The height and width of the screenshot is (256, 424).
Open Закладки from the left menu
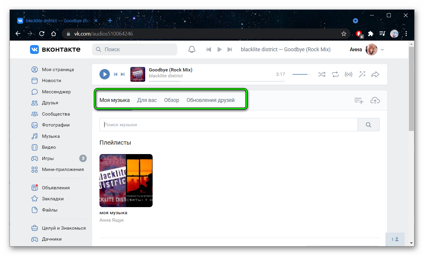click(53, 199)
